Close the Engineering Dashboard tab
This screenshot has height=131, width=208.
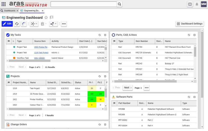43,11
